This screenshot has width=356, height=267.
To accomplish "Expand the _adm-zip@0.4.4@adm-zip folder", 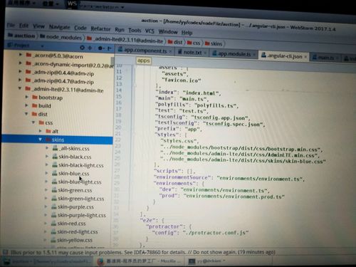I will [x=20, y=71].
